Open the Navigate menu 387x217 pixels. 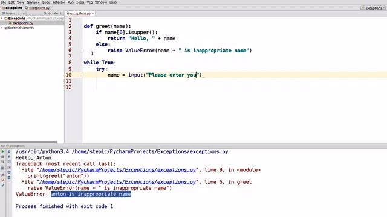[33, 2]
